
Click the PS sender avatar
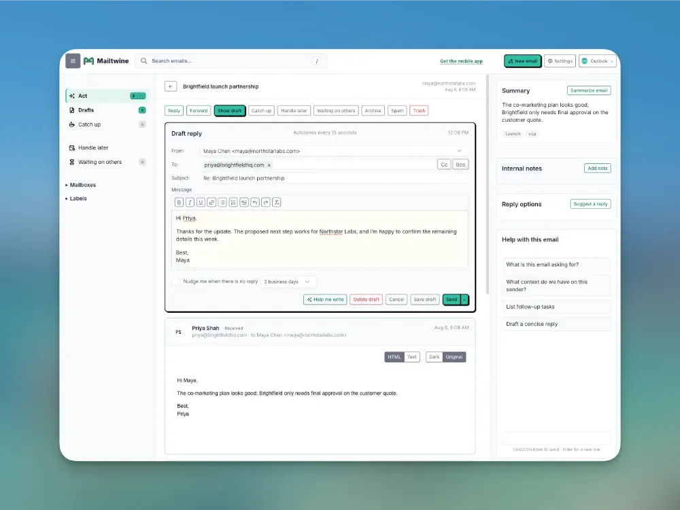tap(178, 333)
